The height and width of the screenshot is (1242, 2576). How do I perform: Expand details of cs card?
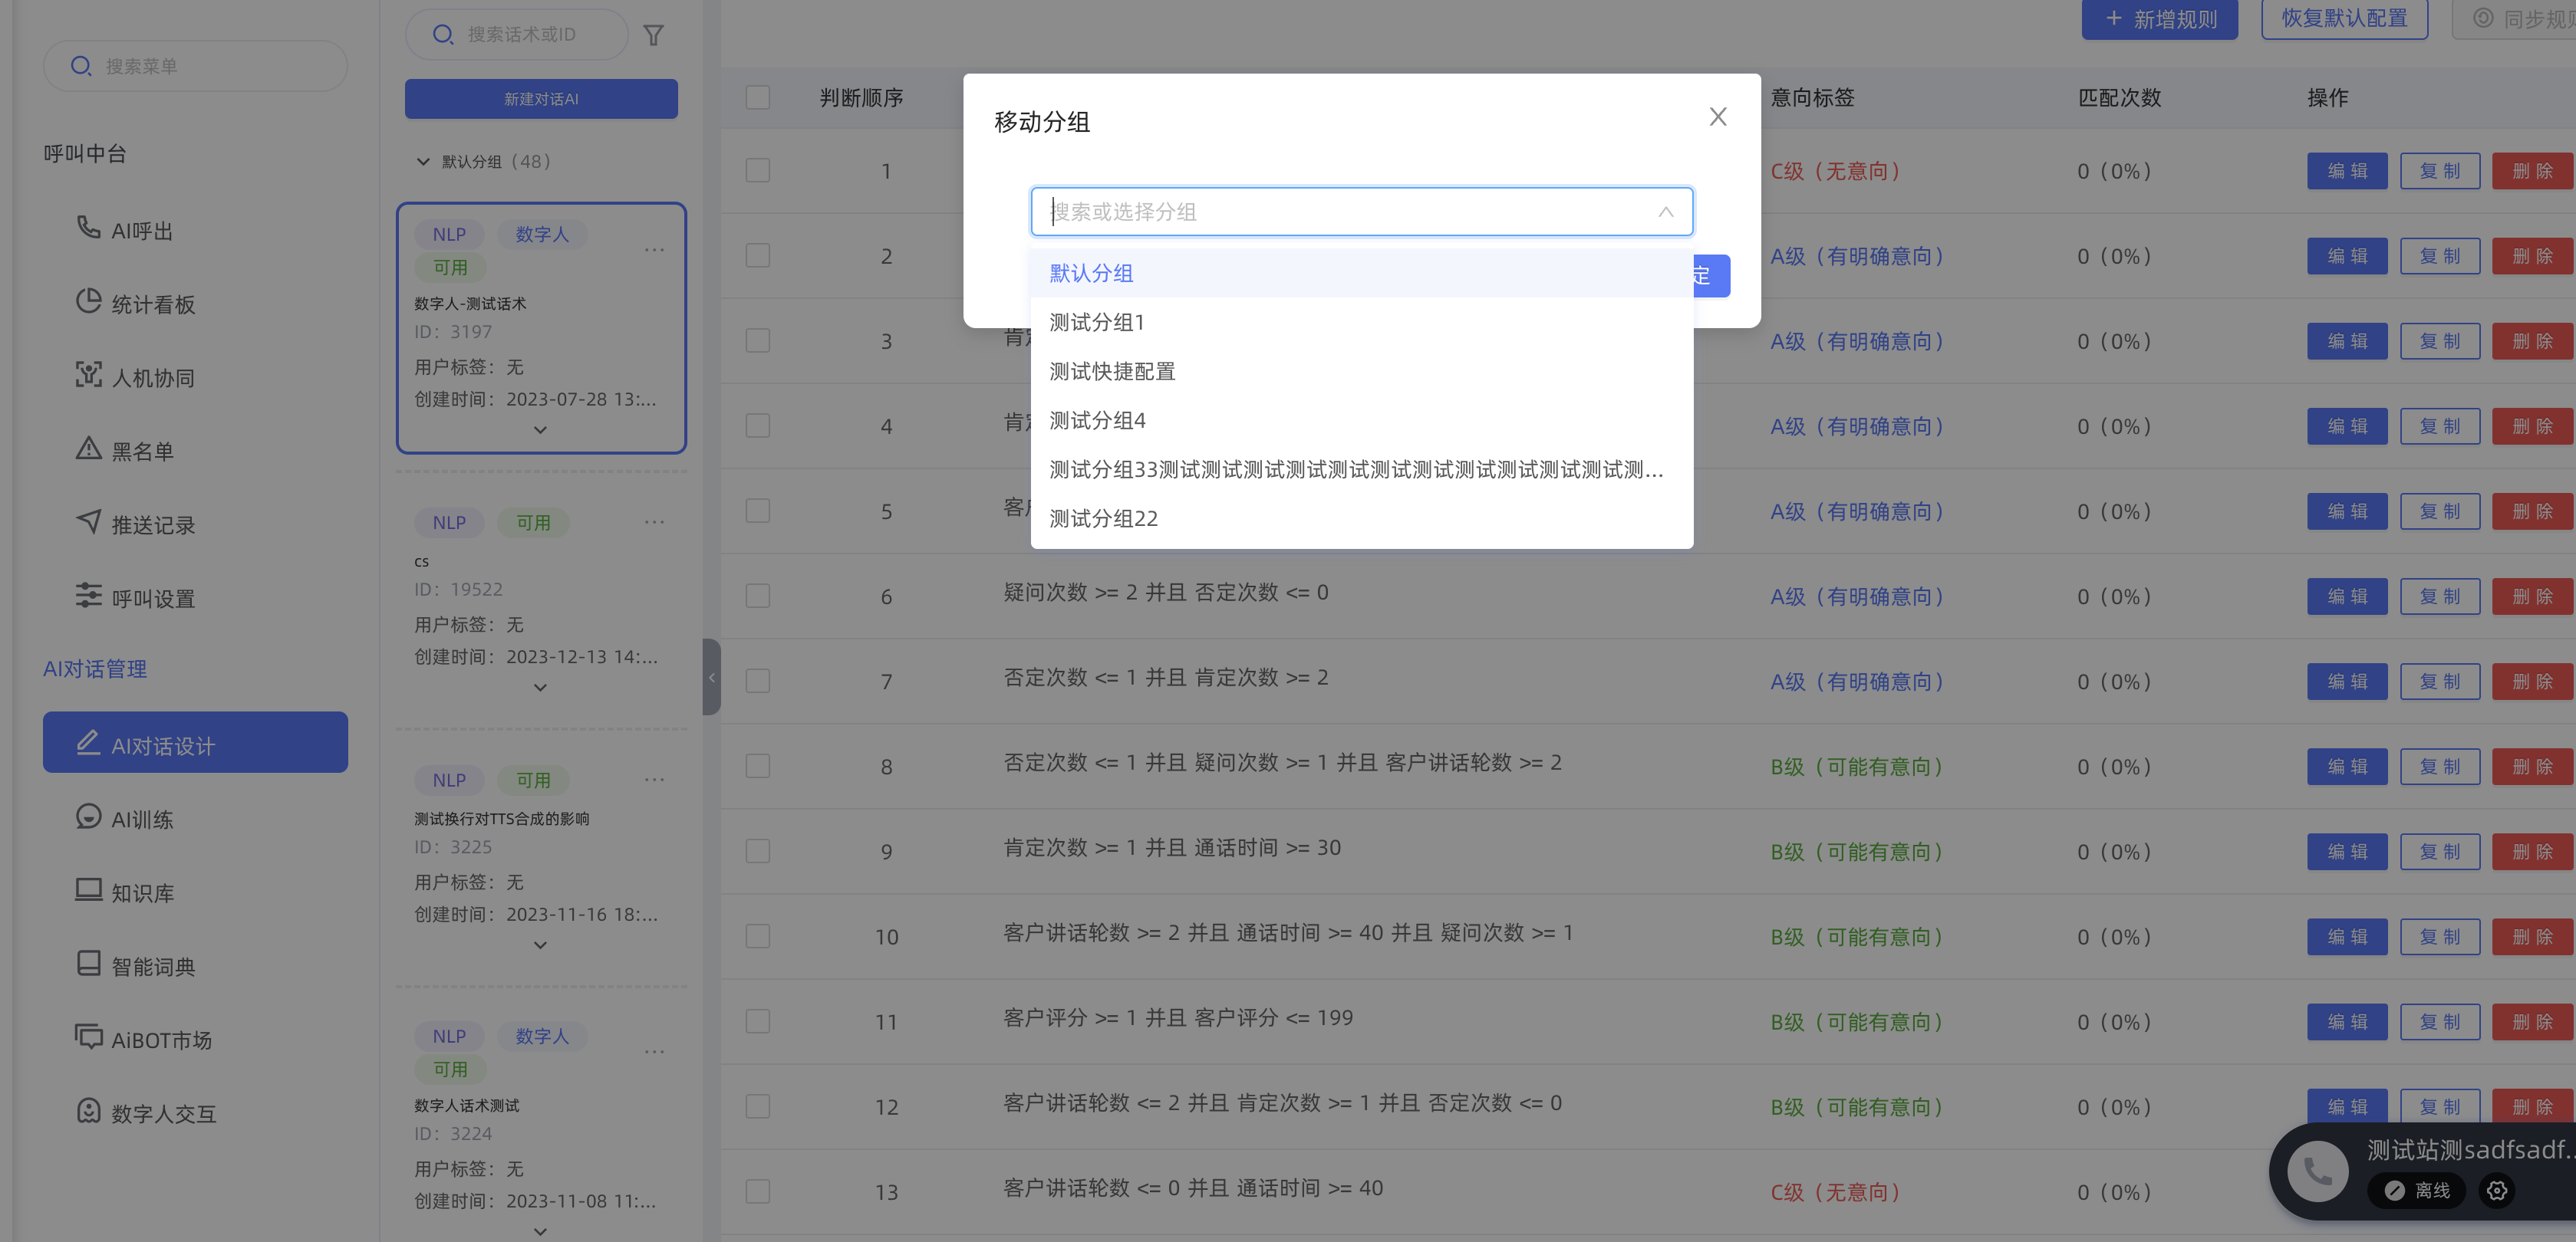(x=540, y=688)
